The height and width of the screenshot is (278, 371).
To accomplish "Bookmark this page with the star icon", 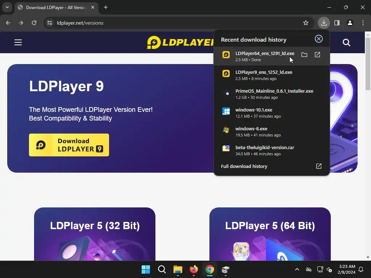I will coord(306,23).
